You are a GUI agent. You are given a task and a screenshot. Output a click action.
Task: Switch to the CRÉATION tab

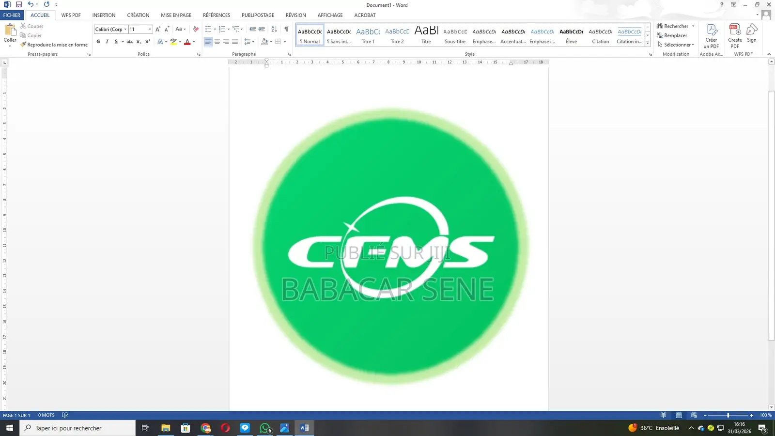coord(138,15)
